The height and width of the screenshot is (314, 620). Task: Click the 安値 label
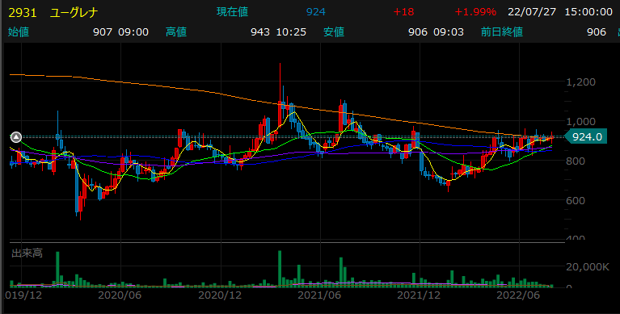pos(334,31)
